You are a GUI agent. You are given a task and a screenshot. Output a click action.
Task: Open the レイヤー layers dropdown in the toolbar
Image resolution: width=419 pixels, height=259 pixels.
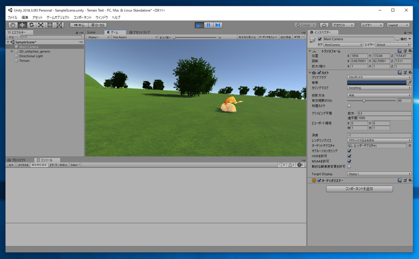pos(372,25)
